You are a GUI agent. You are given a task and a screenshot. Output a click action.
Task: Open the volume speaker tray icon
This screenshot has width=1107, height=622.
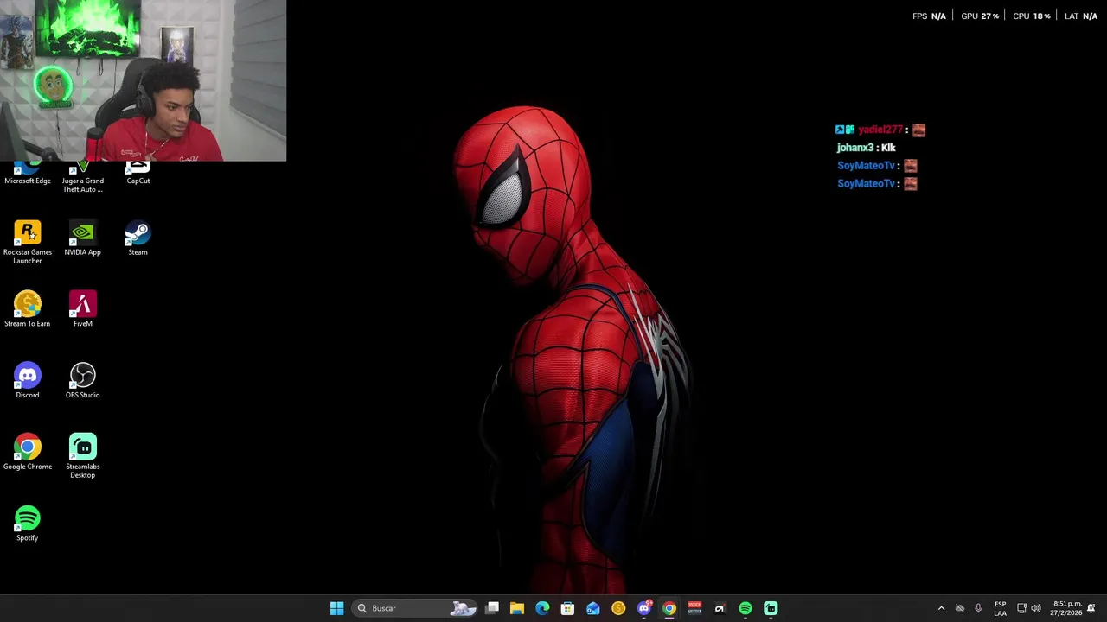click(1036, 608)
